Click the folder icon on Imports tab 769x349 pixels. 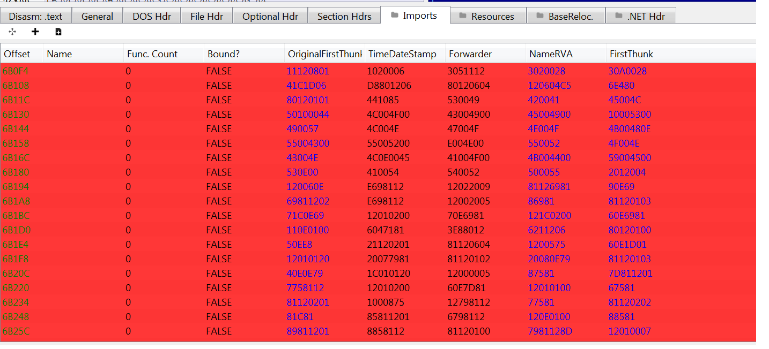click(x=395, y=15)
